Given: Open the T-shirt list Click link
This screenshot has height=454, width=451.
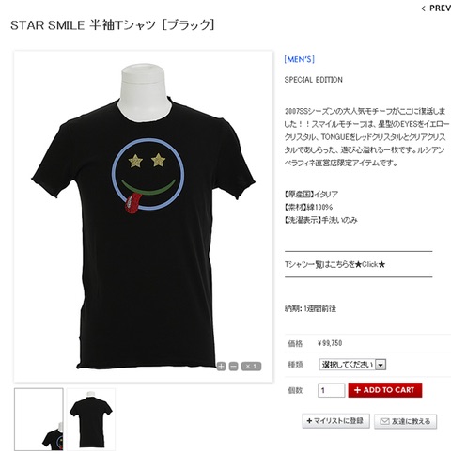Looking at the screenshot, I should coord(334,264).
